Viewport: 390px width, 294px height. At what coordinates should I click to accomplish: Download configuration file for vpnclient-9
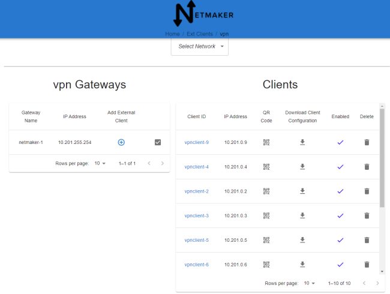click(x=302, y=142)
